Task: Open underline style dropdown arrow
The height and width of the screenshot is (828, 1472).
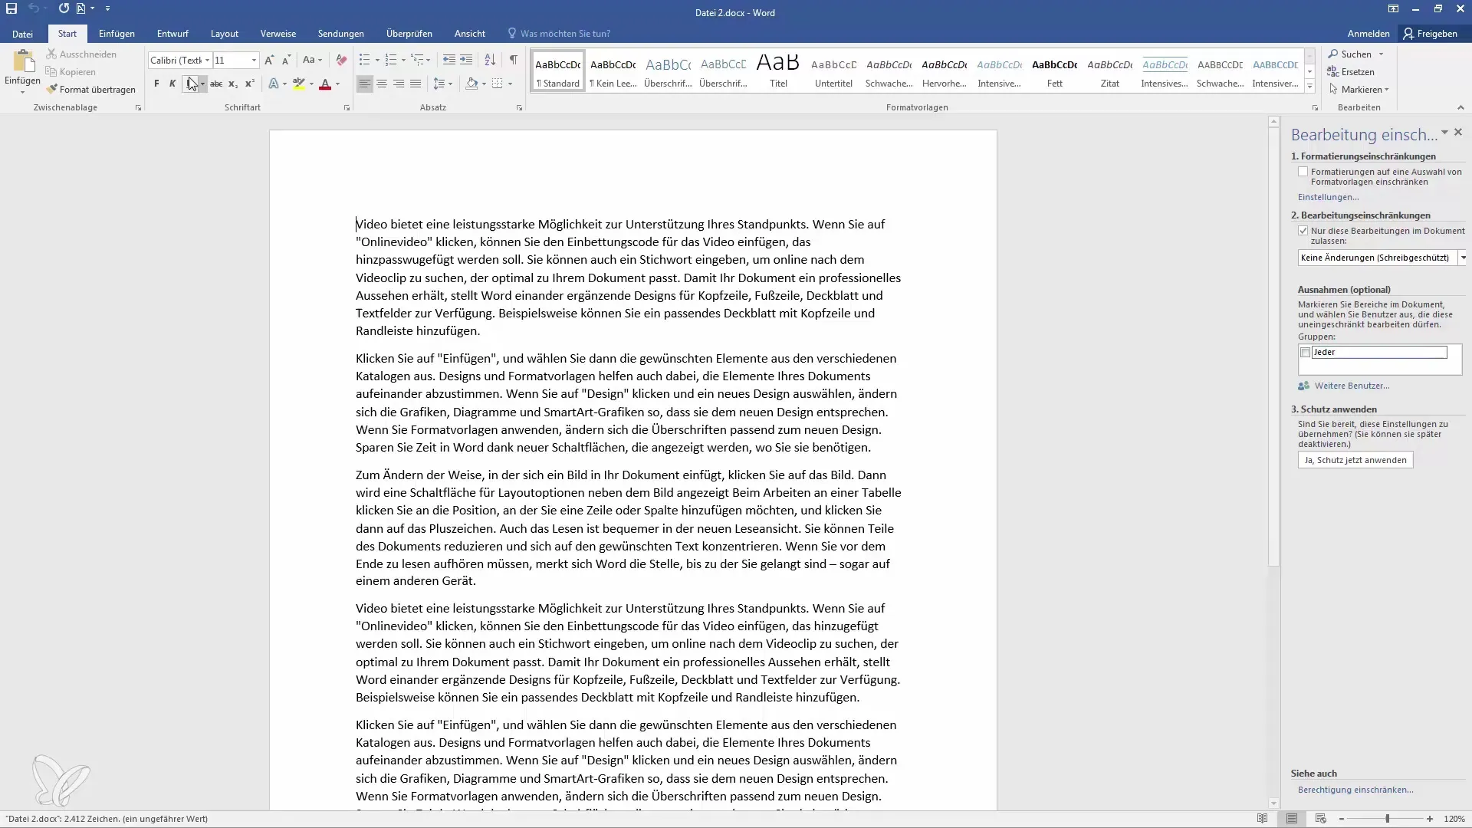Action: click(202, 84)
